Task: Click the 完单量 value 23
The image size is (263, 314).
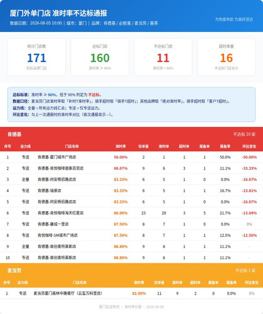Action: 143,213
